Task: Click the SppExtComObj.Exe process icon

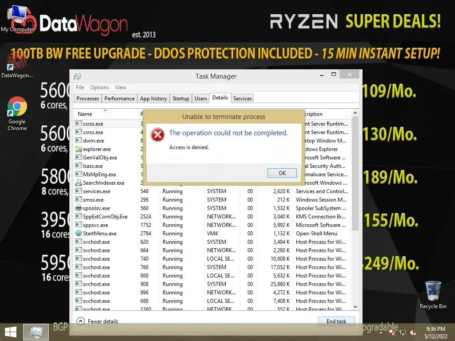Action: point(78,216)
